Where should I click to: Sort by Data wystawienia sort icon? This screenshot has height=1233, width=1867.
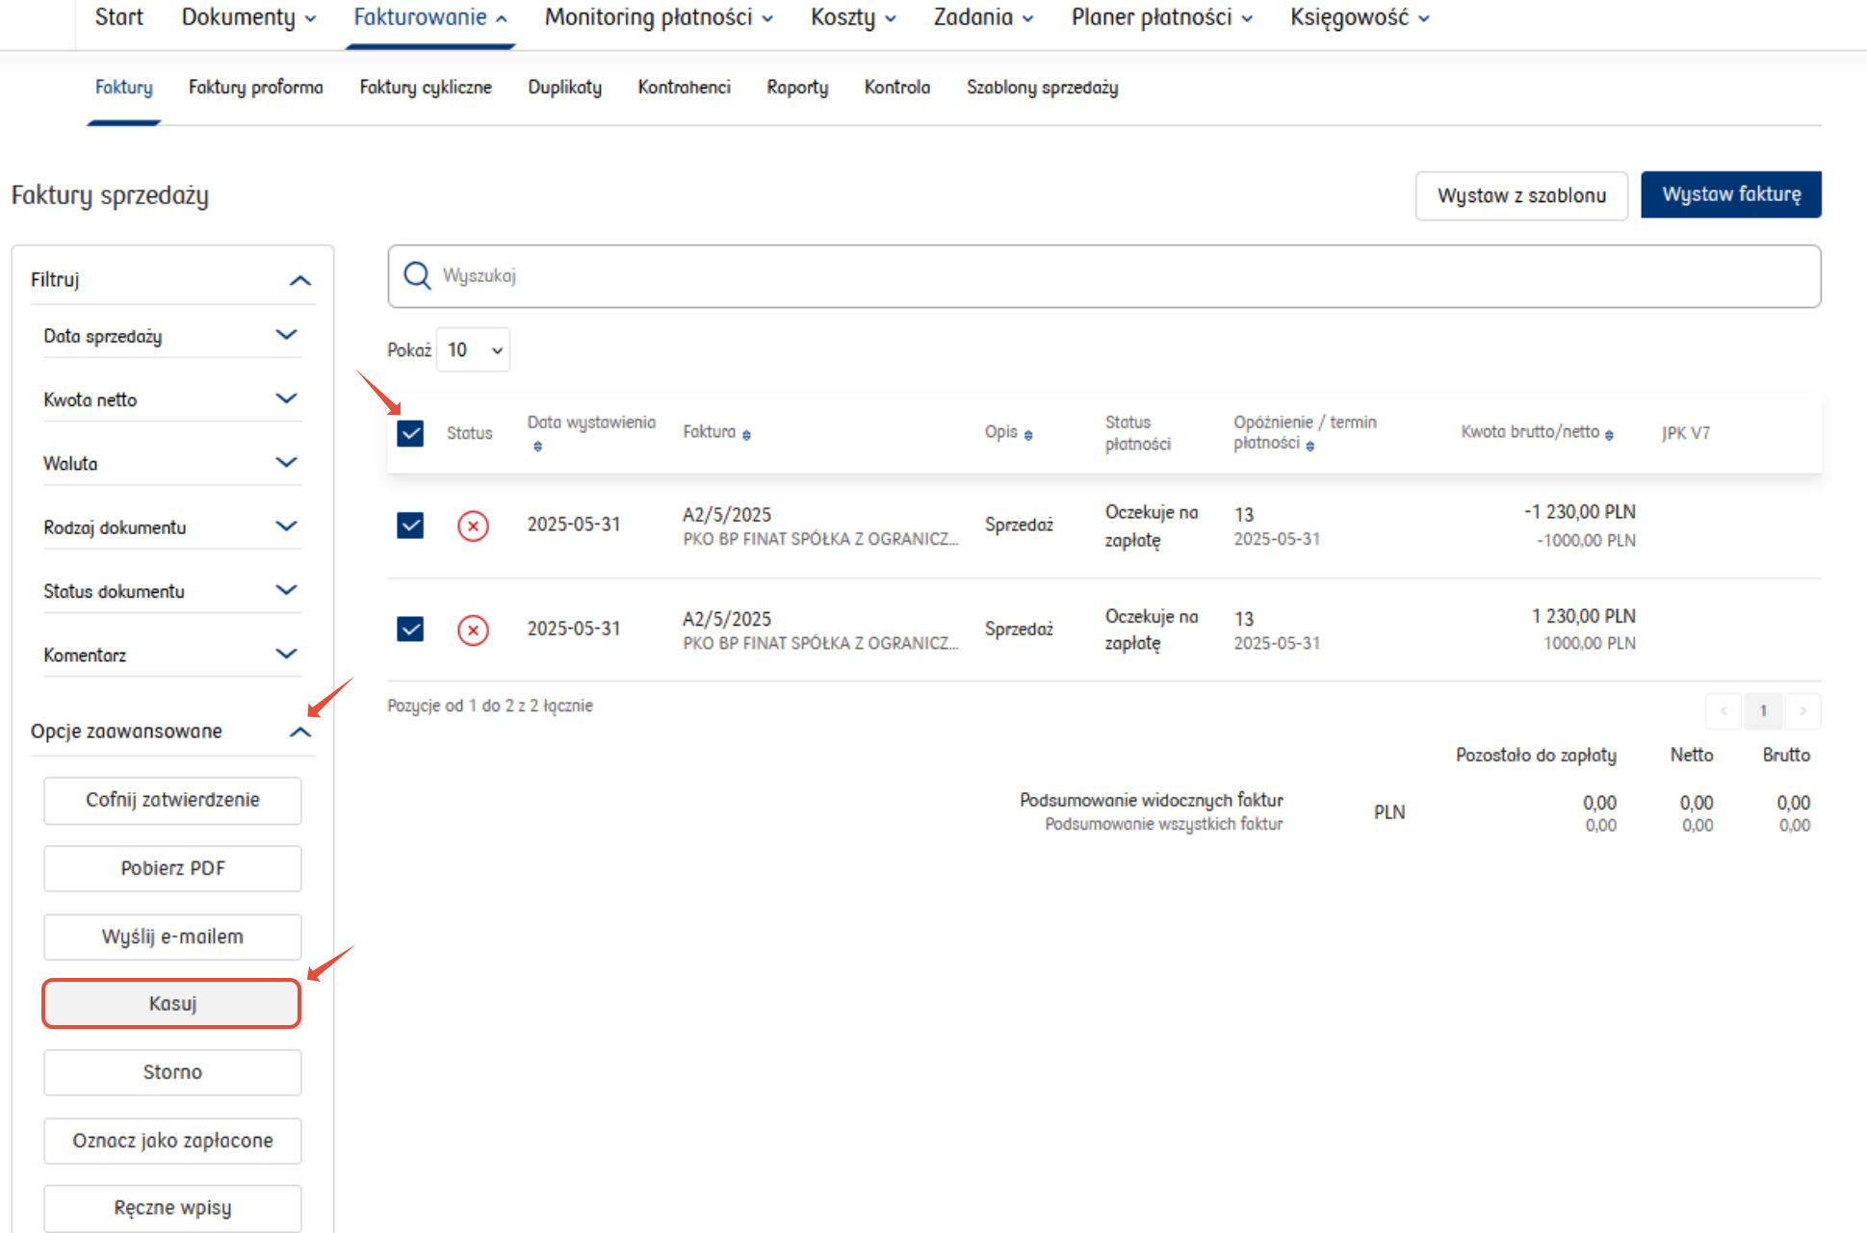[x=537, y=447]
